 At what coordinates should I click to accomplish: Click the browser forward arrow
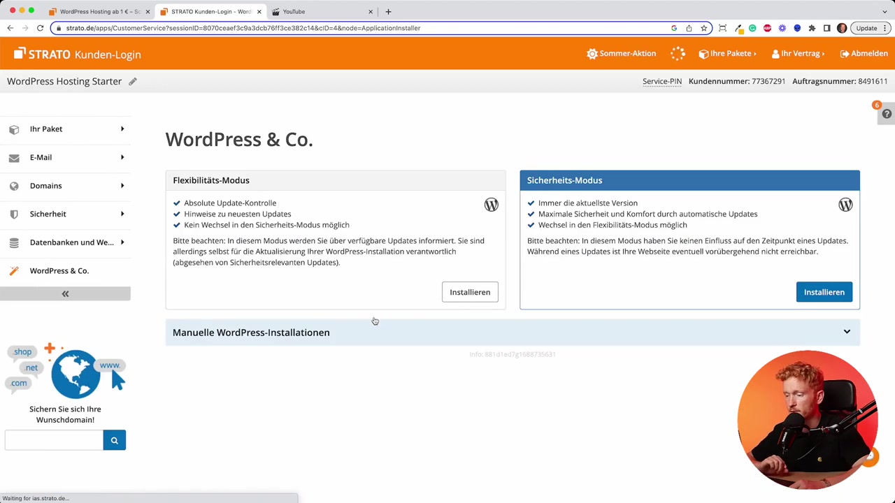coord(25,28)
